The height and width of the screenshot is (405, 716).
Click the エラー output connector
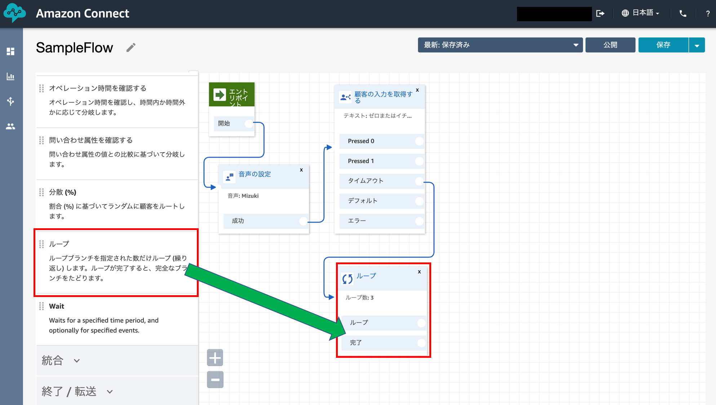coord(419,221)
